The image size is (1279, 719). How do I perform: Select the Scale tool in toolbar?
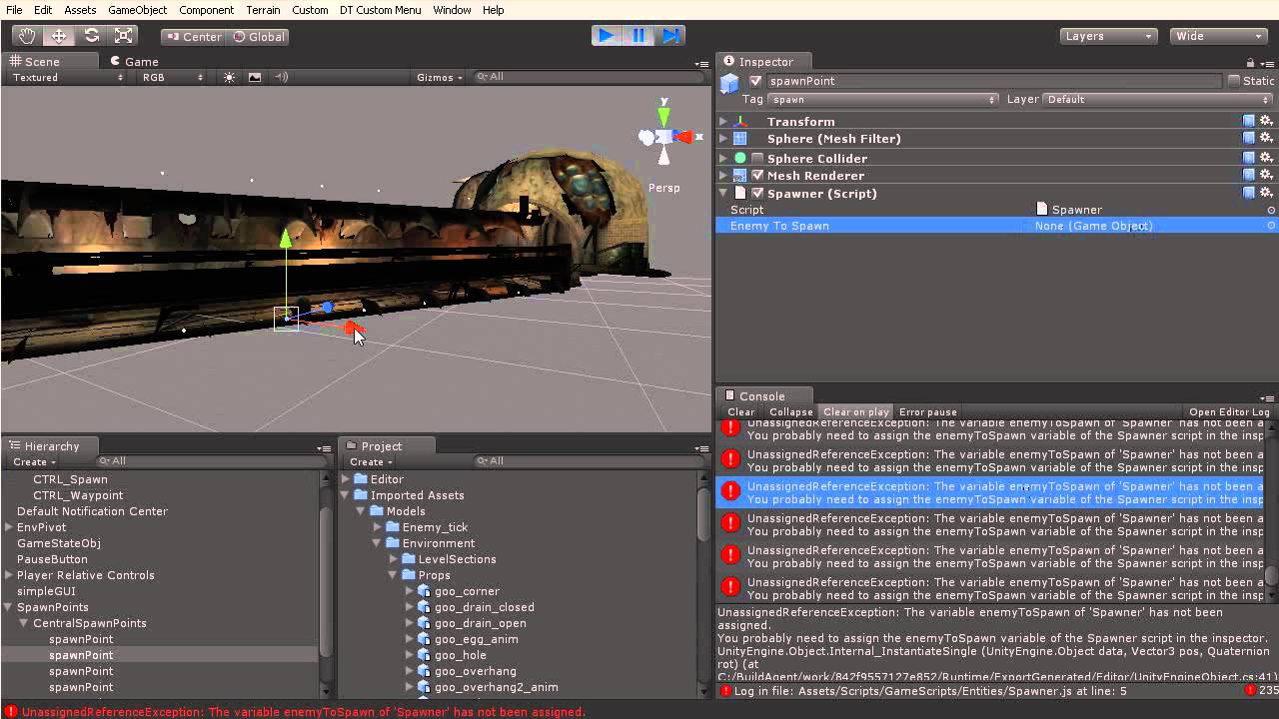(x=123, y=36)
